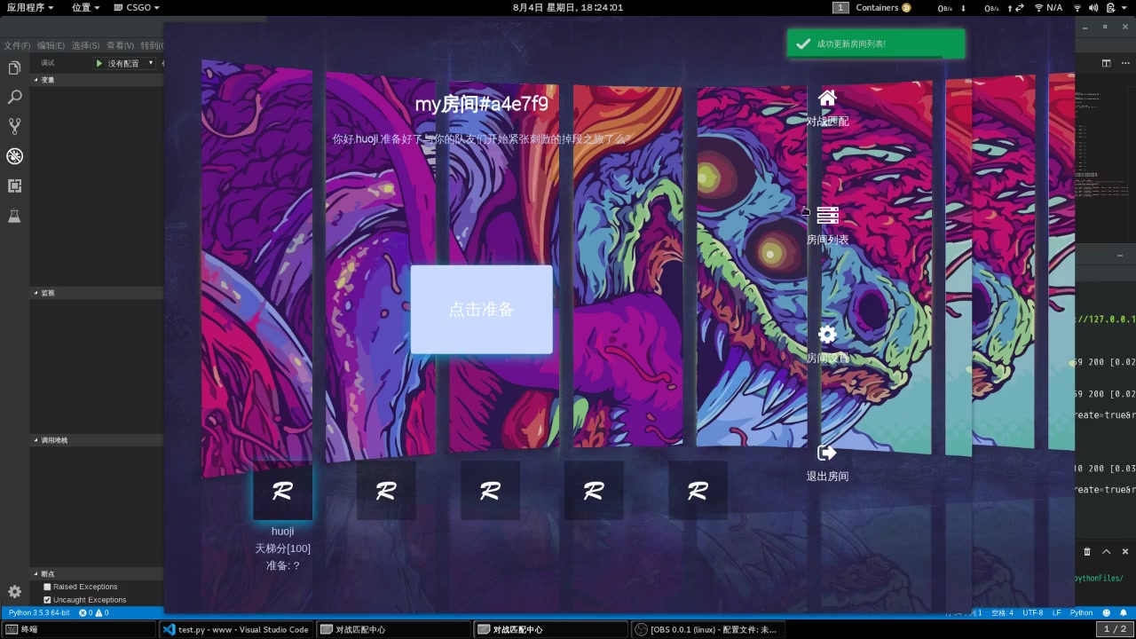Image resolution: width=1136 pixels, height=639 pixels.
Task: Click the 1 / 2 workspace switcher
Action: click(1115, 629)
